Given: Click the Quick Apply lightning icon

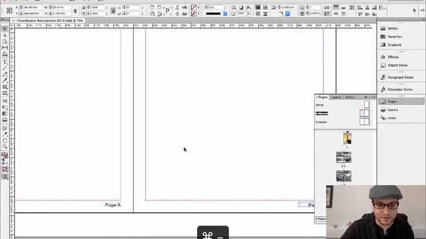Looking at the screenshot, I should pyautogui.click(x=414, y=11).
